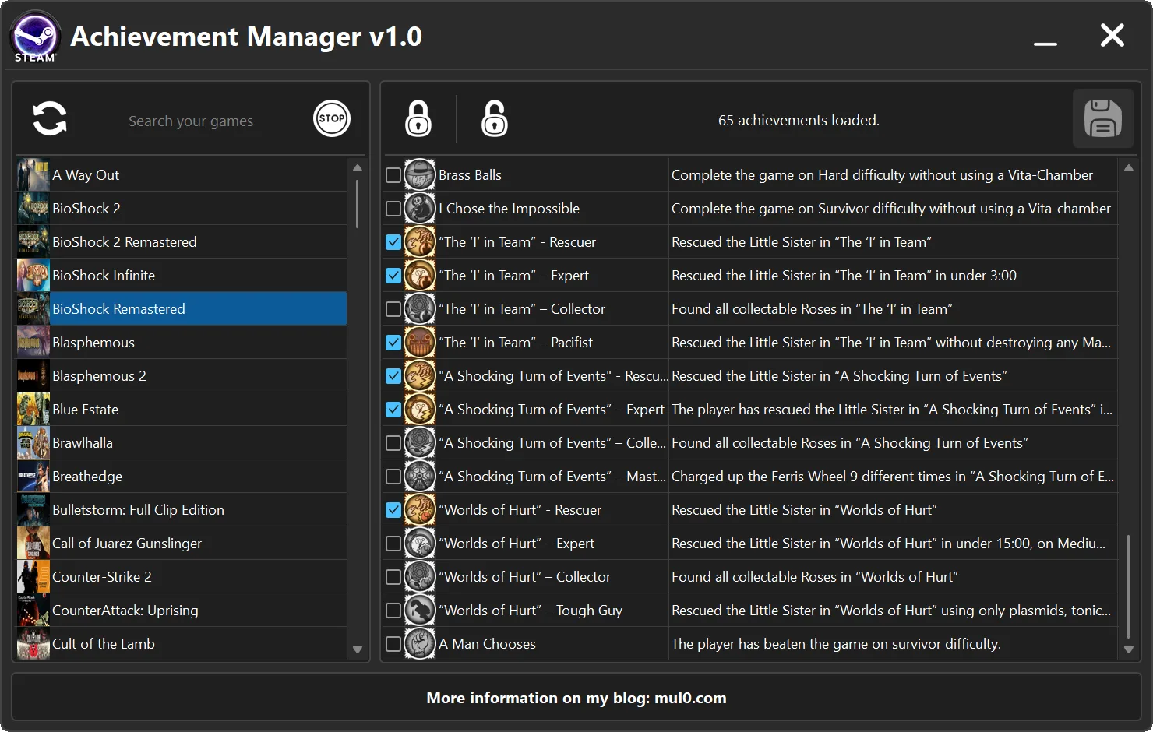The height and width of the screenshot is (732, 1153).
Task: Click achievements list scrollbar down arrow
Action: (1129, 649)
